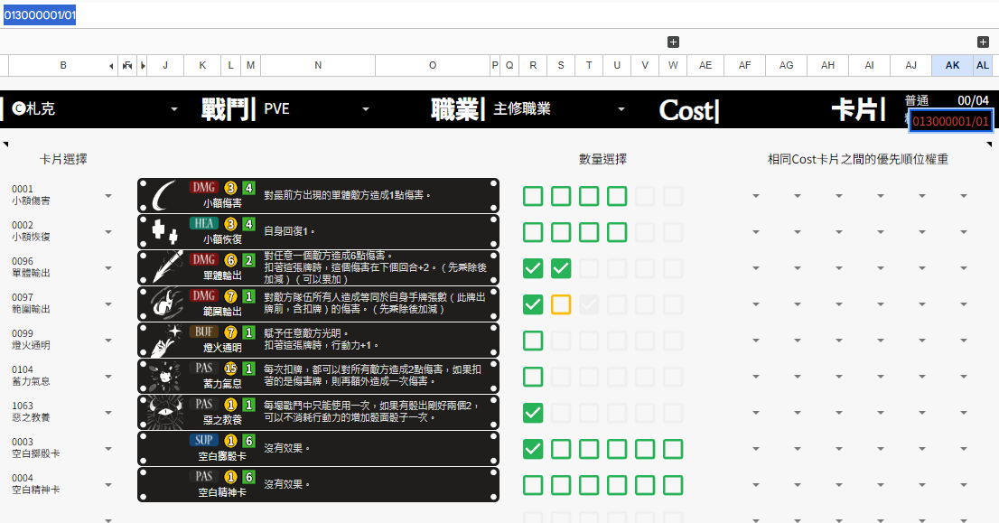Click the yellow cost circle 6 on 單體輸出
This screenshot has width=999, height=523.
point(230,260)
